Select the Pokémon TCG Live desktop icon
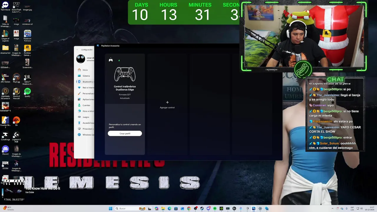Screen dimensions: 377x212 (x=27, y=36)
